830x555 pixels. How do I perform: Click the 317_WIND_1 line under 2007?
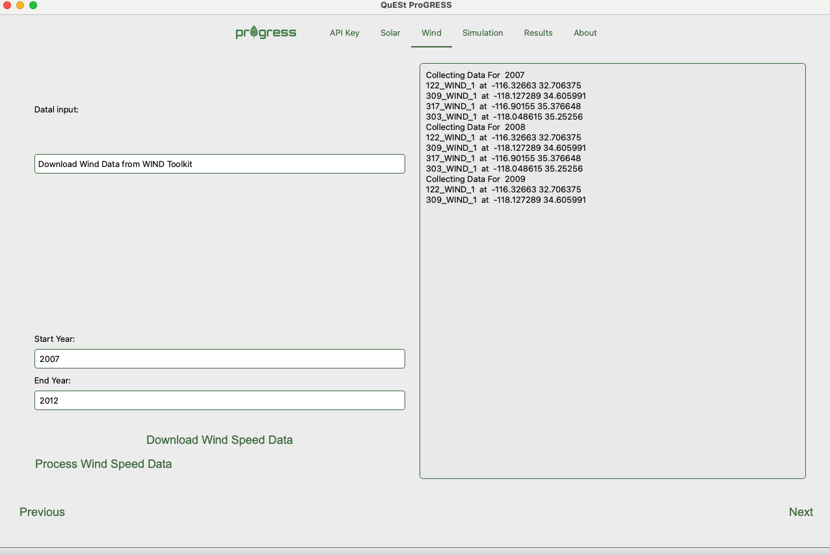coord(503,107)
